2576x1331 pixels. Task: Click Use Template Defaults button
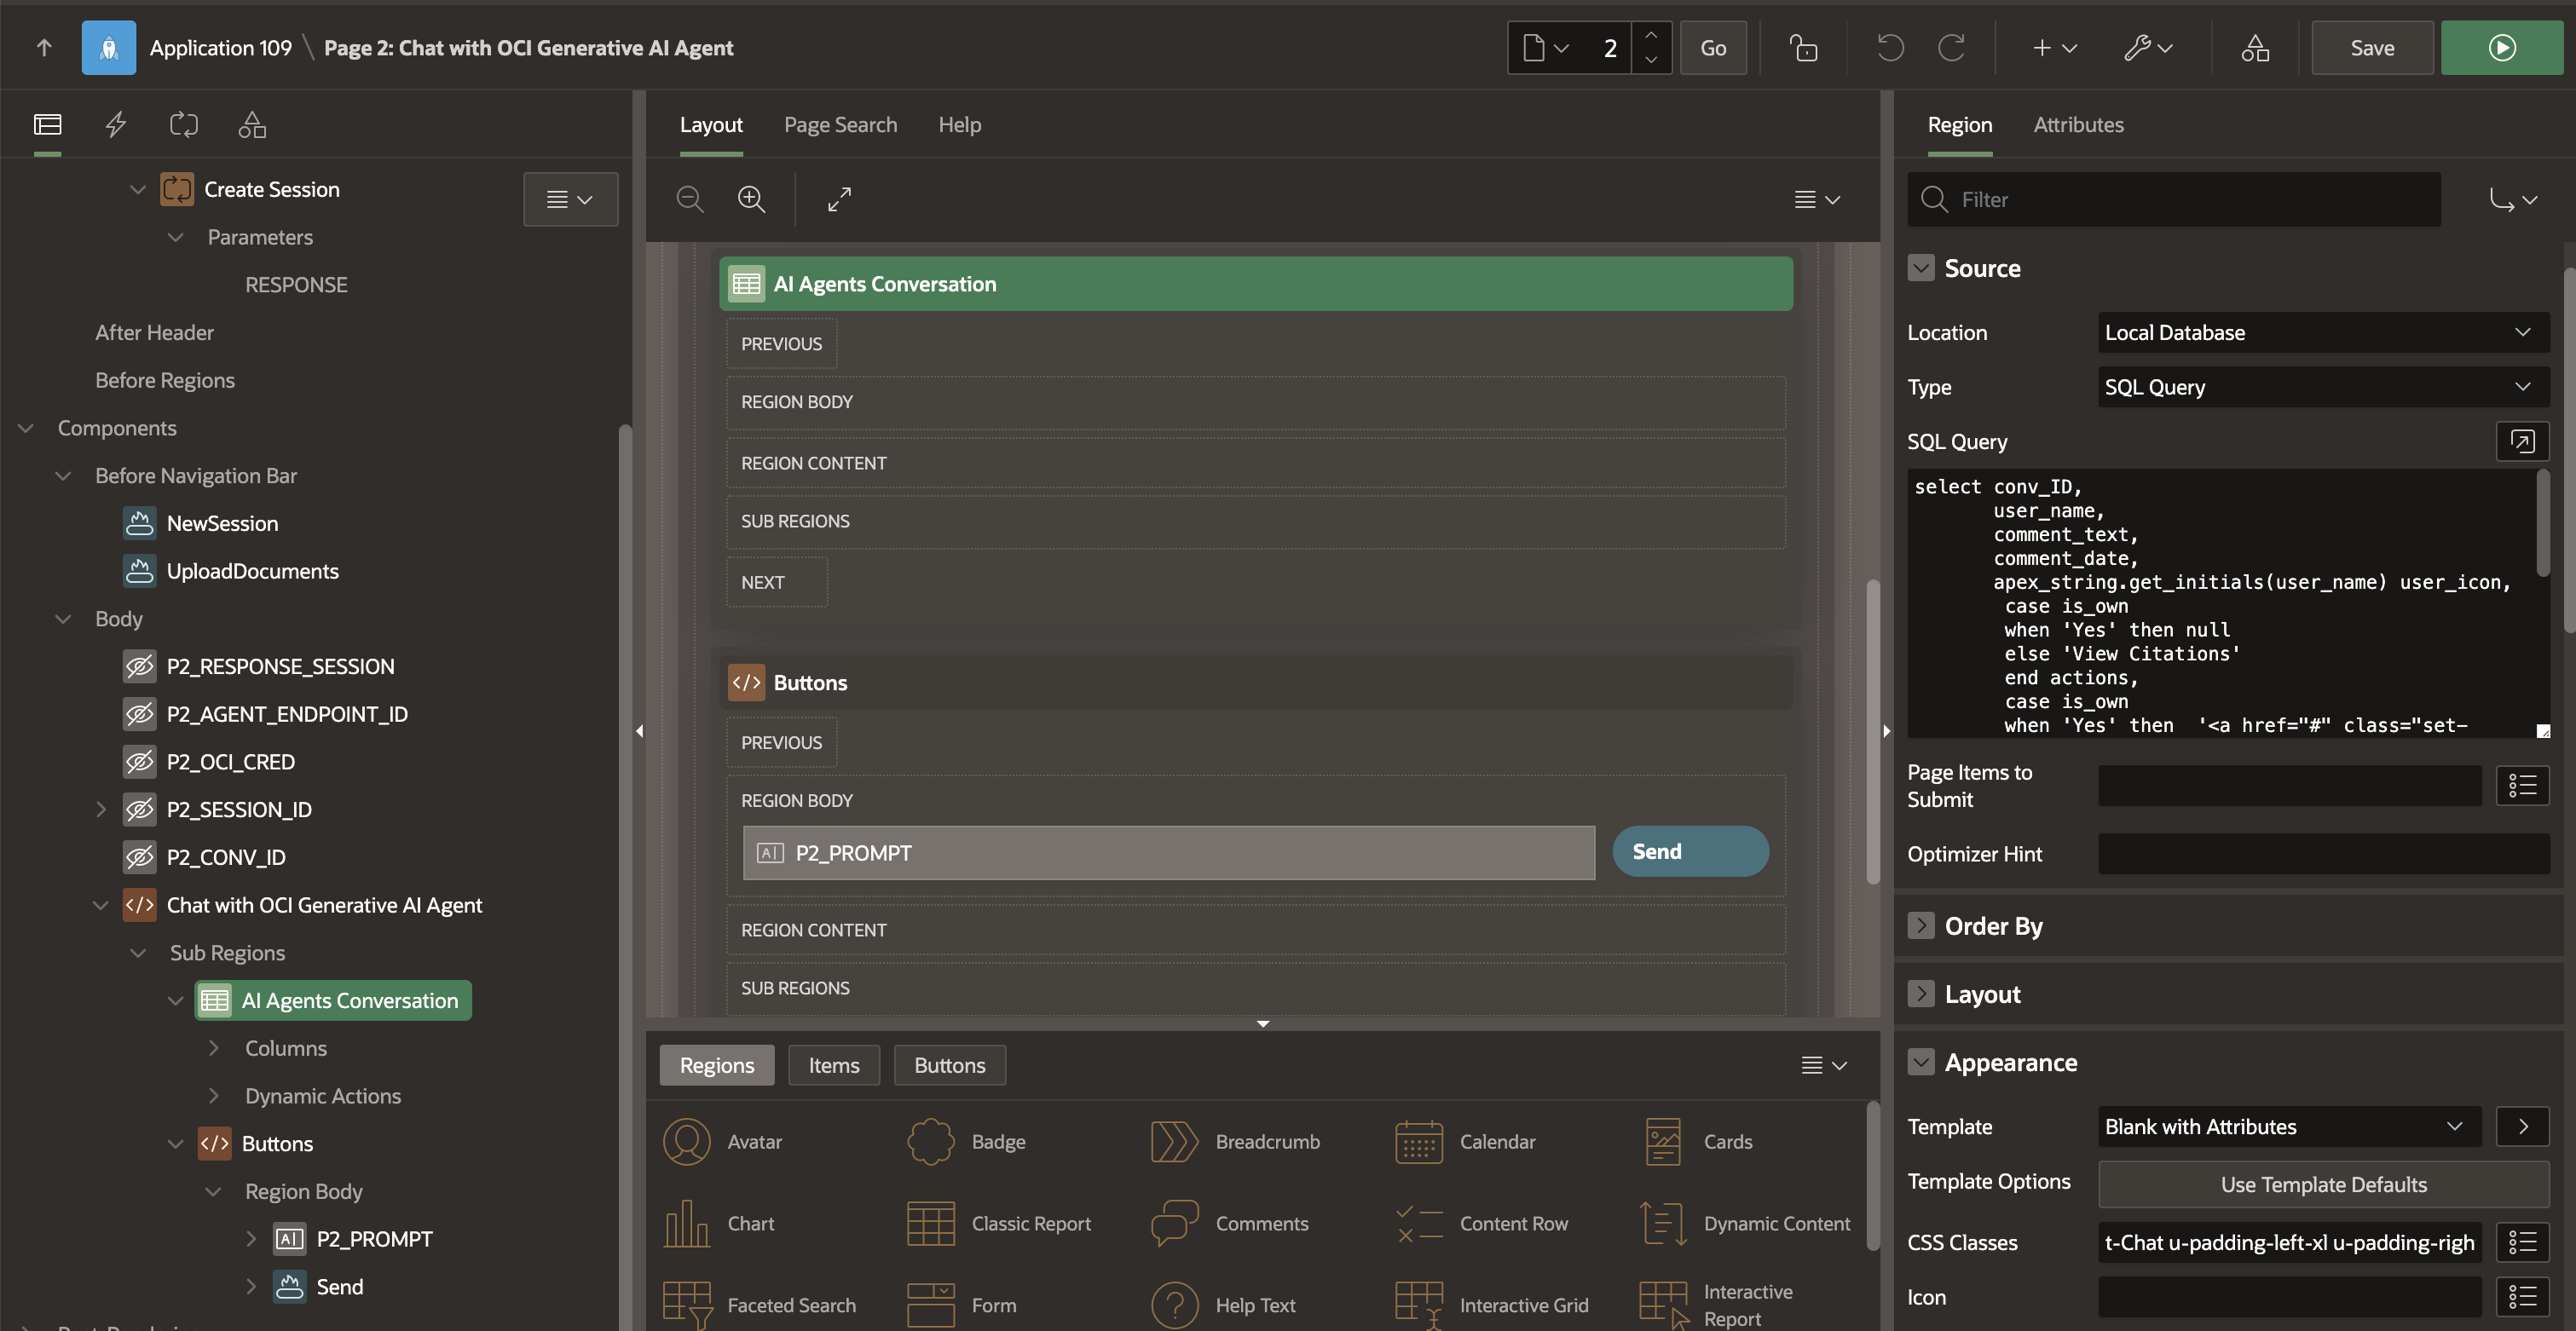pos(2323,1184)
